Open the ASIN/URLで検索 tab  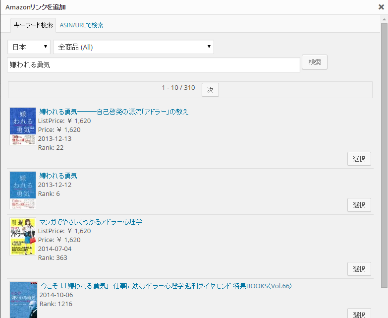(81, 25)
